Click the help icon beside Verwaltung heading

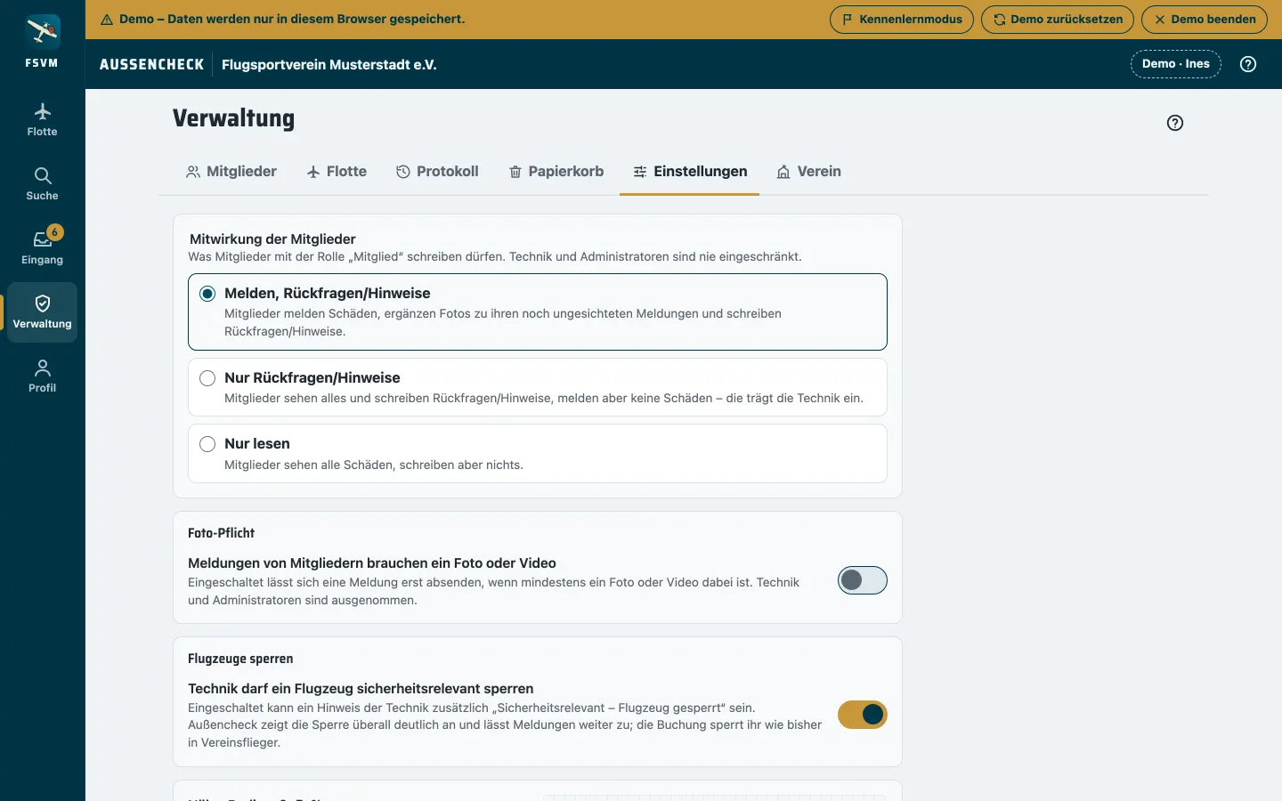(1175, 123)
